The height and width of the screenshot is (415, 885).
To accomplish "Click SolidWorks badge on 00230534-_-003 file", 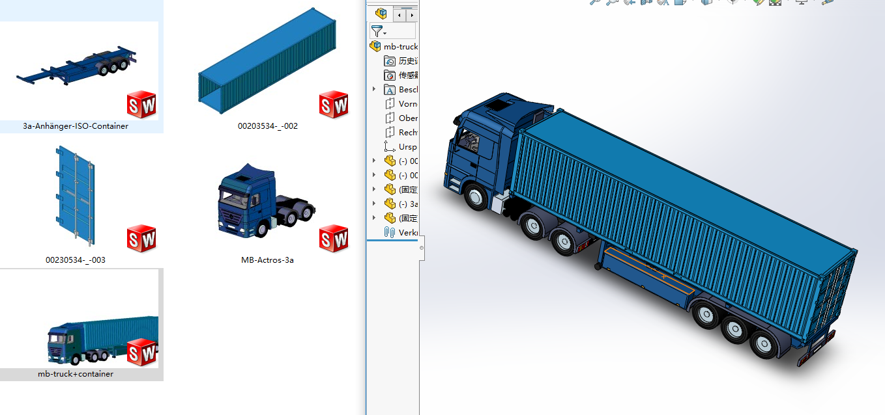I will point(141,239).
